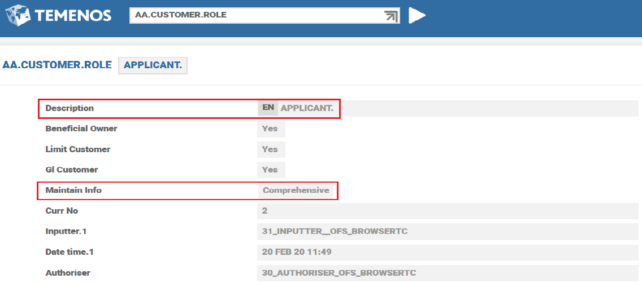
Task: Click the Maintain Info field label
Action: pos(73,191)
